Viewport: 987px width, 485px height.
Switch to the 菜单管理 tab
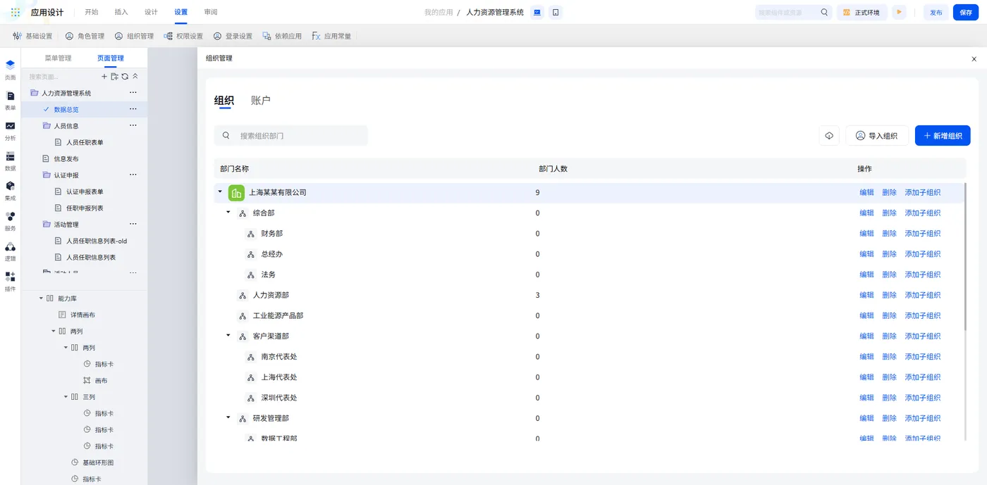[58, 58]
